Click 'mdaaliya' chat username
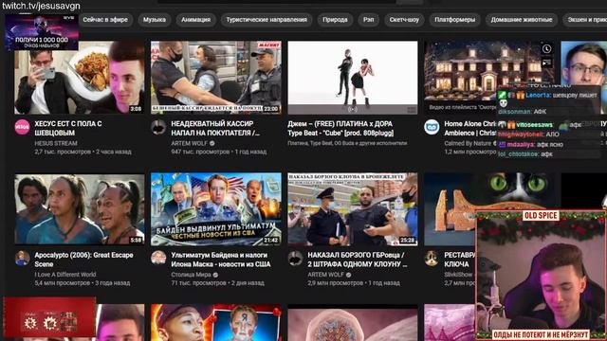The height and width of the screenshot is (341, 607). click(521, 144)
